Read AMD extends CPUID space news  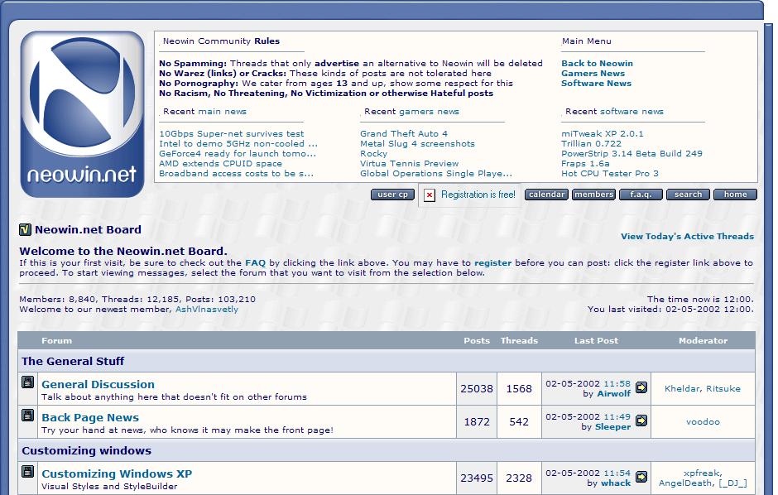pyautogui.click(x=220, y=164)
